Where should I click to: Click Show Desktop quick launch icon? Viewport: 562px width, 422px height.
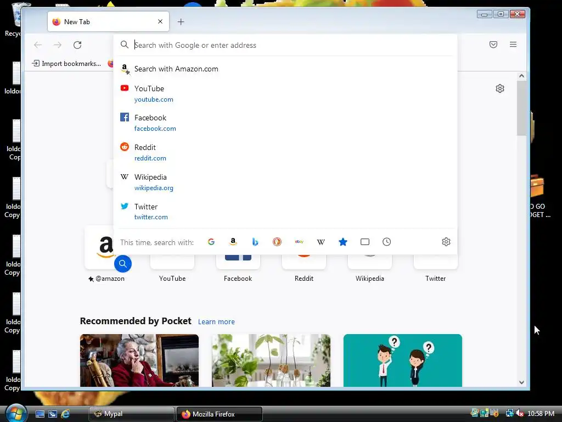[40, 414]
